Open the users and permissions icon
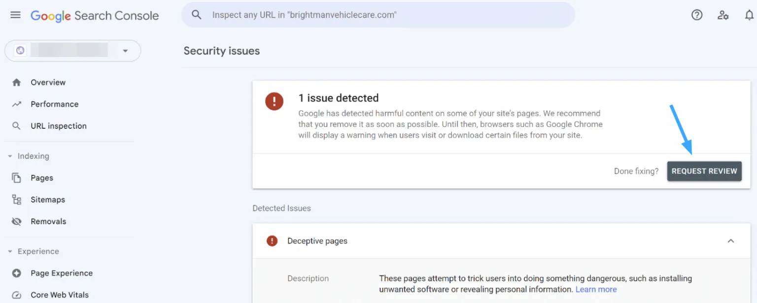Image resolution: width=757 pixels, height=303 pixels. click(723, 15)
